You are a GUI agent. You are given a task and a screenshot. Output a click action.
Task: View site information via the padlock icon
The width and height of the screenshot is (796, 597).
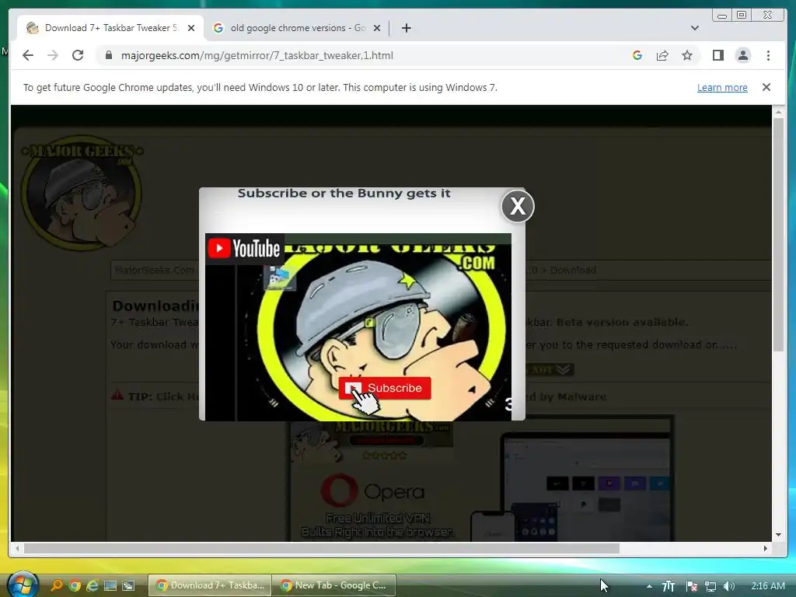click(x=109, y=55)
